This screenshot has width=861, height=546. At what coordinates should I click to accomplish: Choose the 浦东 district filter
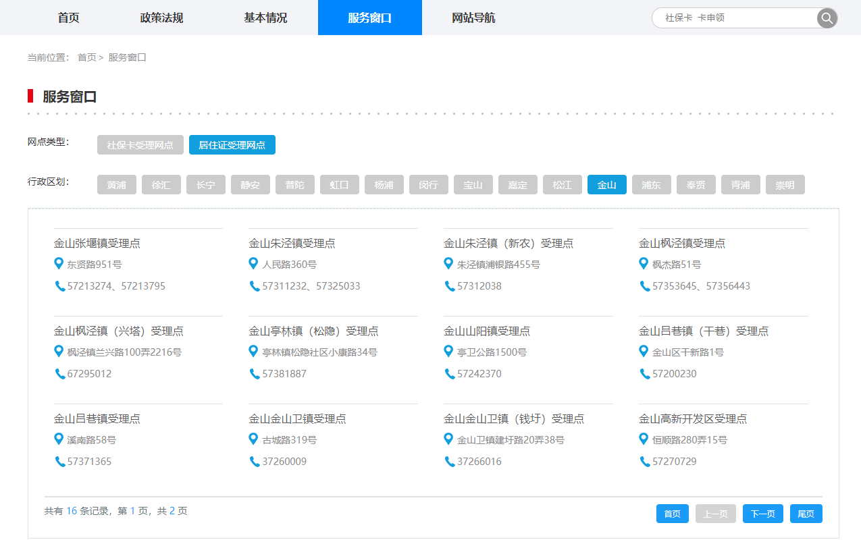click(652, 185)
